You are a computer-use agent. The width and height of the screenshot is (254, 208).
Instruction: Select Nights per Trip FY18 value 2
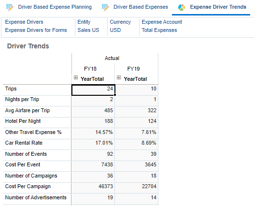click(93, 101)
